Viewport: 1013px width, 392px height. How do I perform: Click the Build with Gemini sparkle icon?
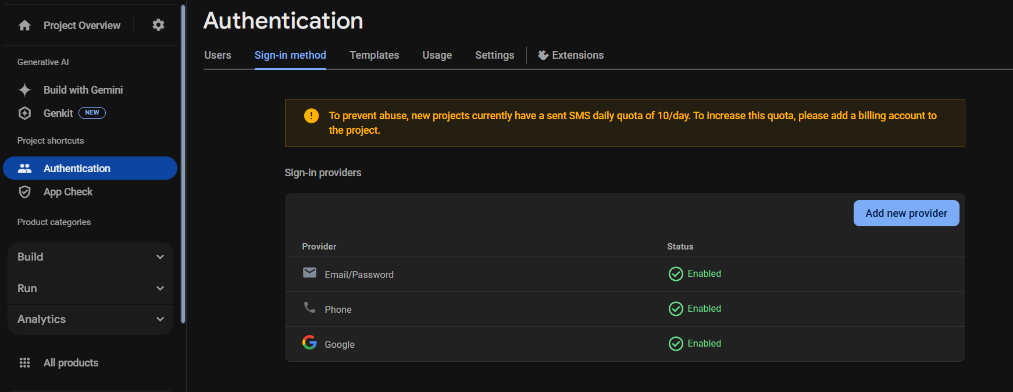click(24, 90)
